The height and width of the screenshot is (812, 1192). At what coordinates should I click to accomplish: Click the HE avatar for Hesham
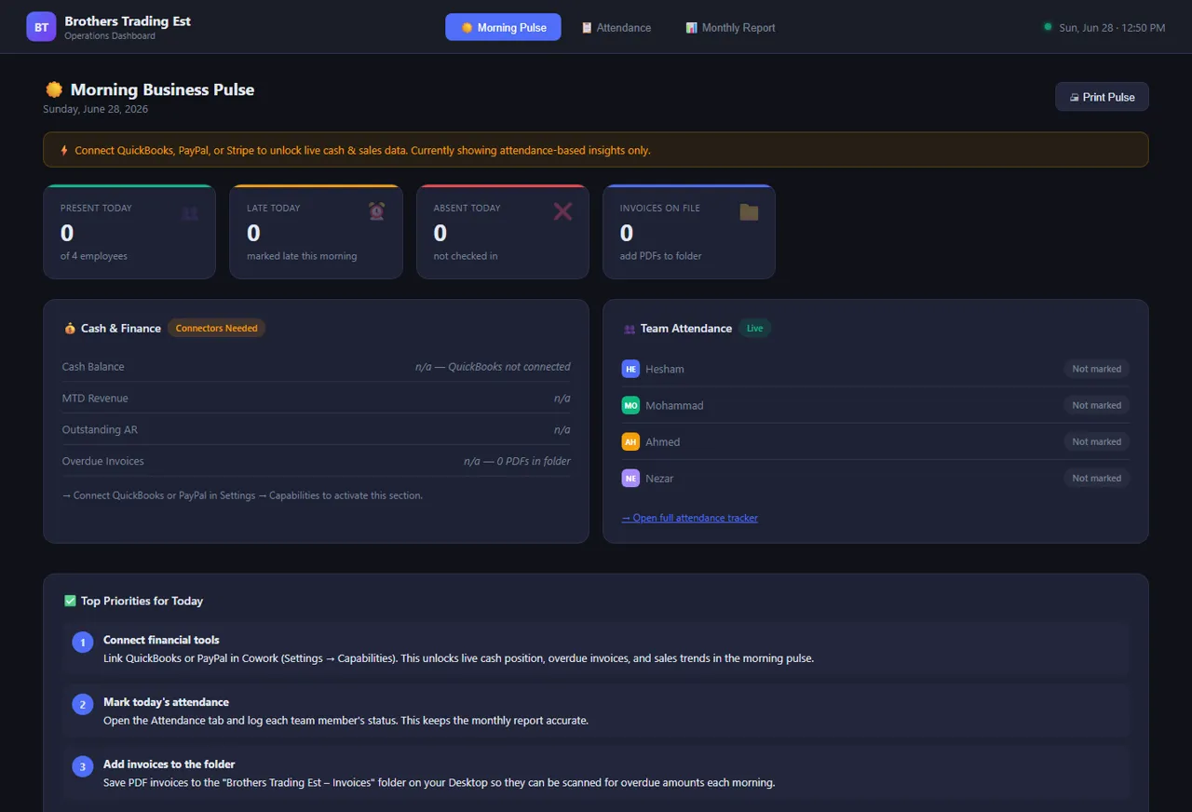tap(630, 369)
